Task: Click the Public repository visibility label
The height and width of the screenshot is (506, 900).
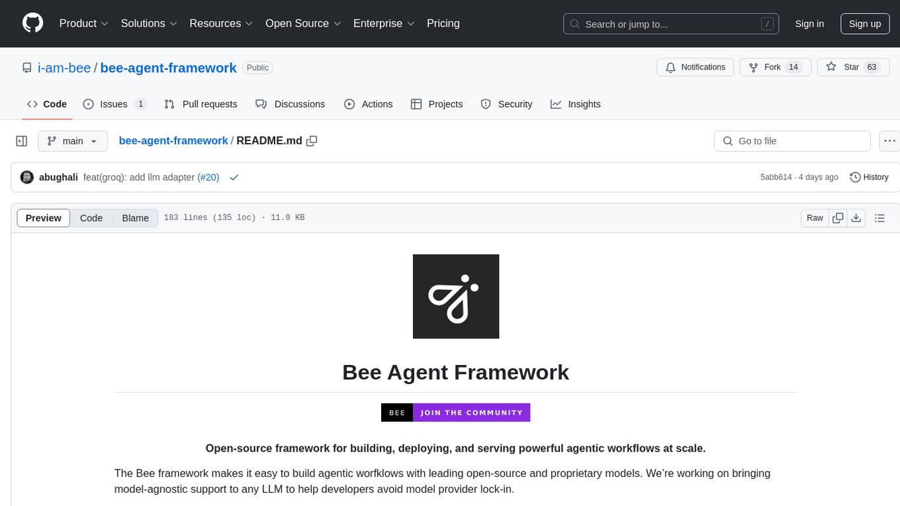Action: point(257,68)
